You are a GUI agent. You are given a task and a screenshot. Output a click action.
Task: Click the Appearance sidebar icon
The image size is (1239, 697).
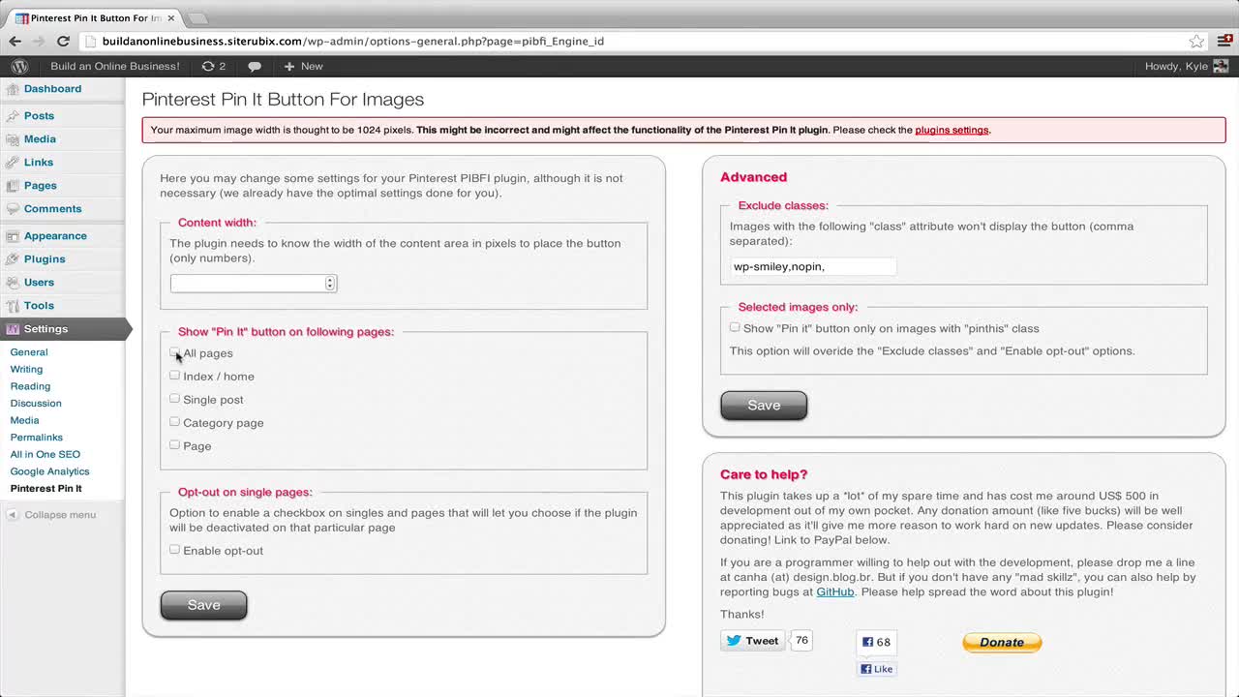[x=13, y=236]
